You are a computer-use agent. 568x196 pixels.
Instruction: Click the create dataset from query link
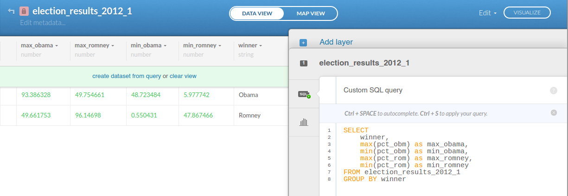(126, 76)
